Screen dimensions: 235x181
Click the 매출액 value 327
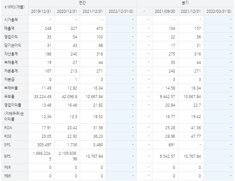point(74,29)
